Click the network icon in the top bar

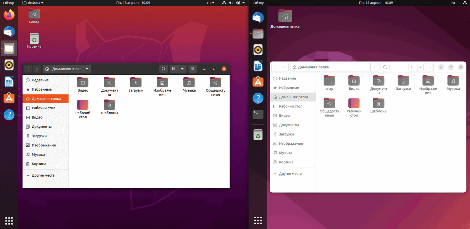click(224, 3)
